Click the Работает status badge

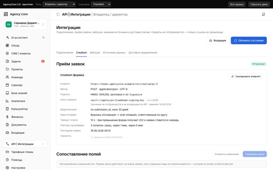[259, 64]
